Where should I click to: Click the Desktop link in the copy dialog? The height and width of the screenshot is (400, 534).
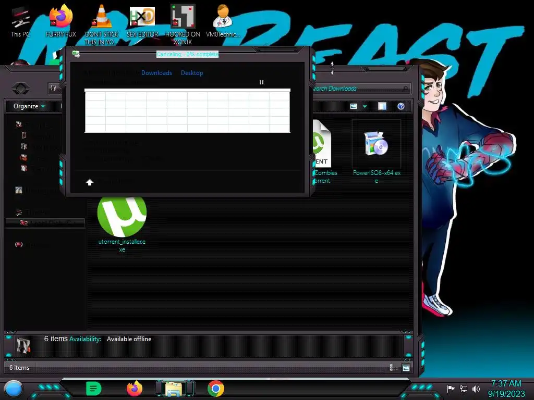(192, 73)
